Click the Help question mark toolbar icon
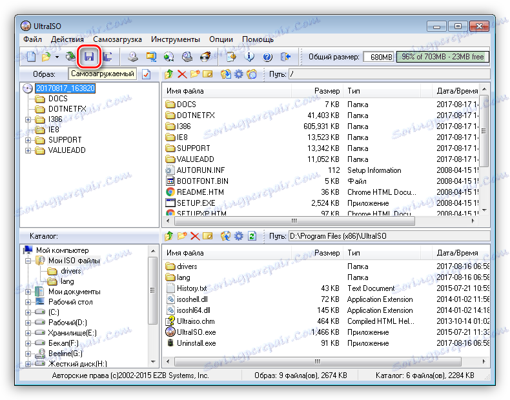 coord(267,57)
